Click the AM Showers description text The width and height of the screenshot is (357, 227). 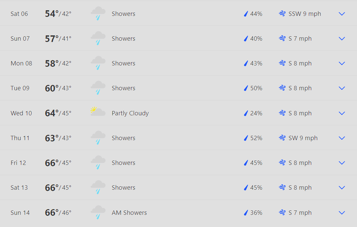point(129,212)
